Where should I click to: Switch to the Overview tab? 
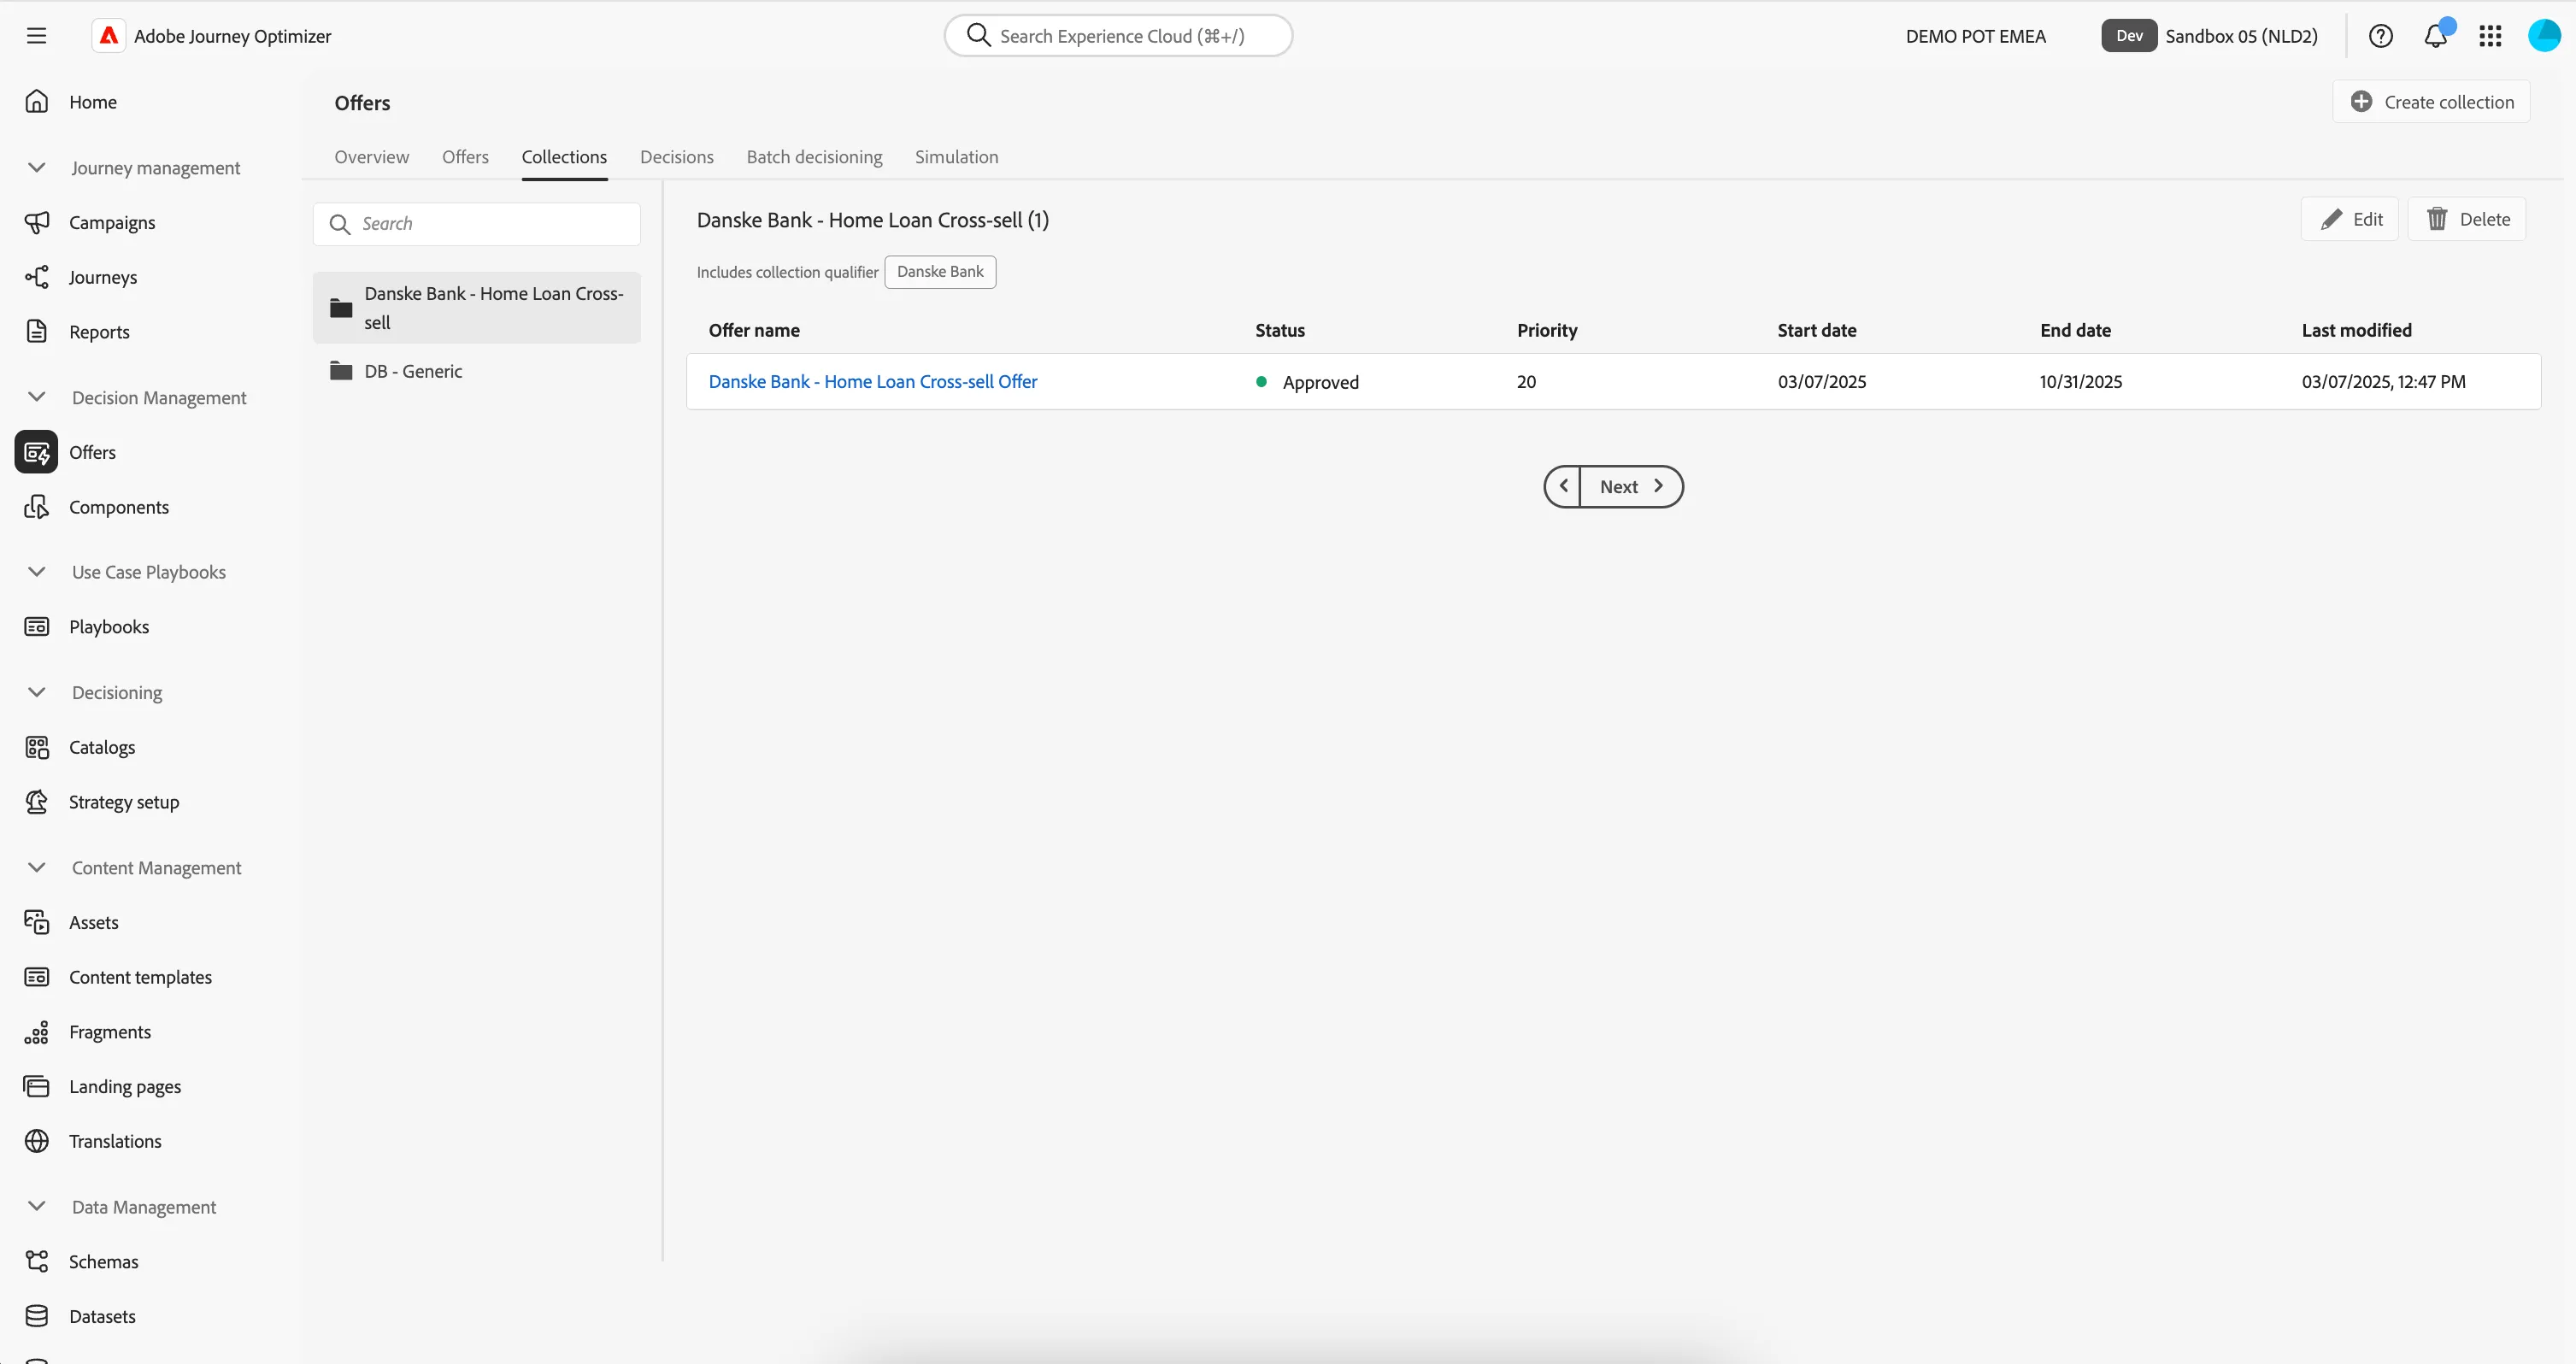[x=372, y=157]
